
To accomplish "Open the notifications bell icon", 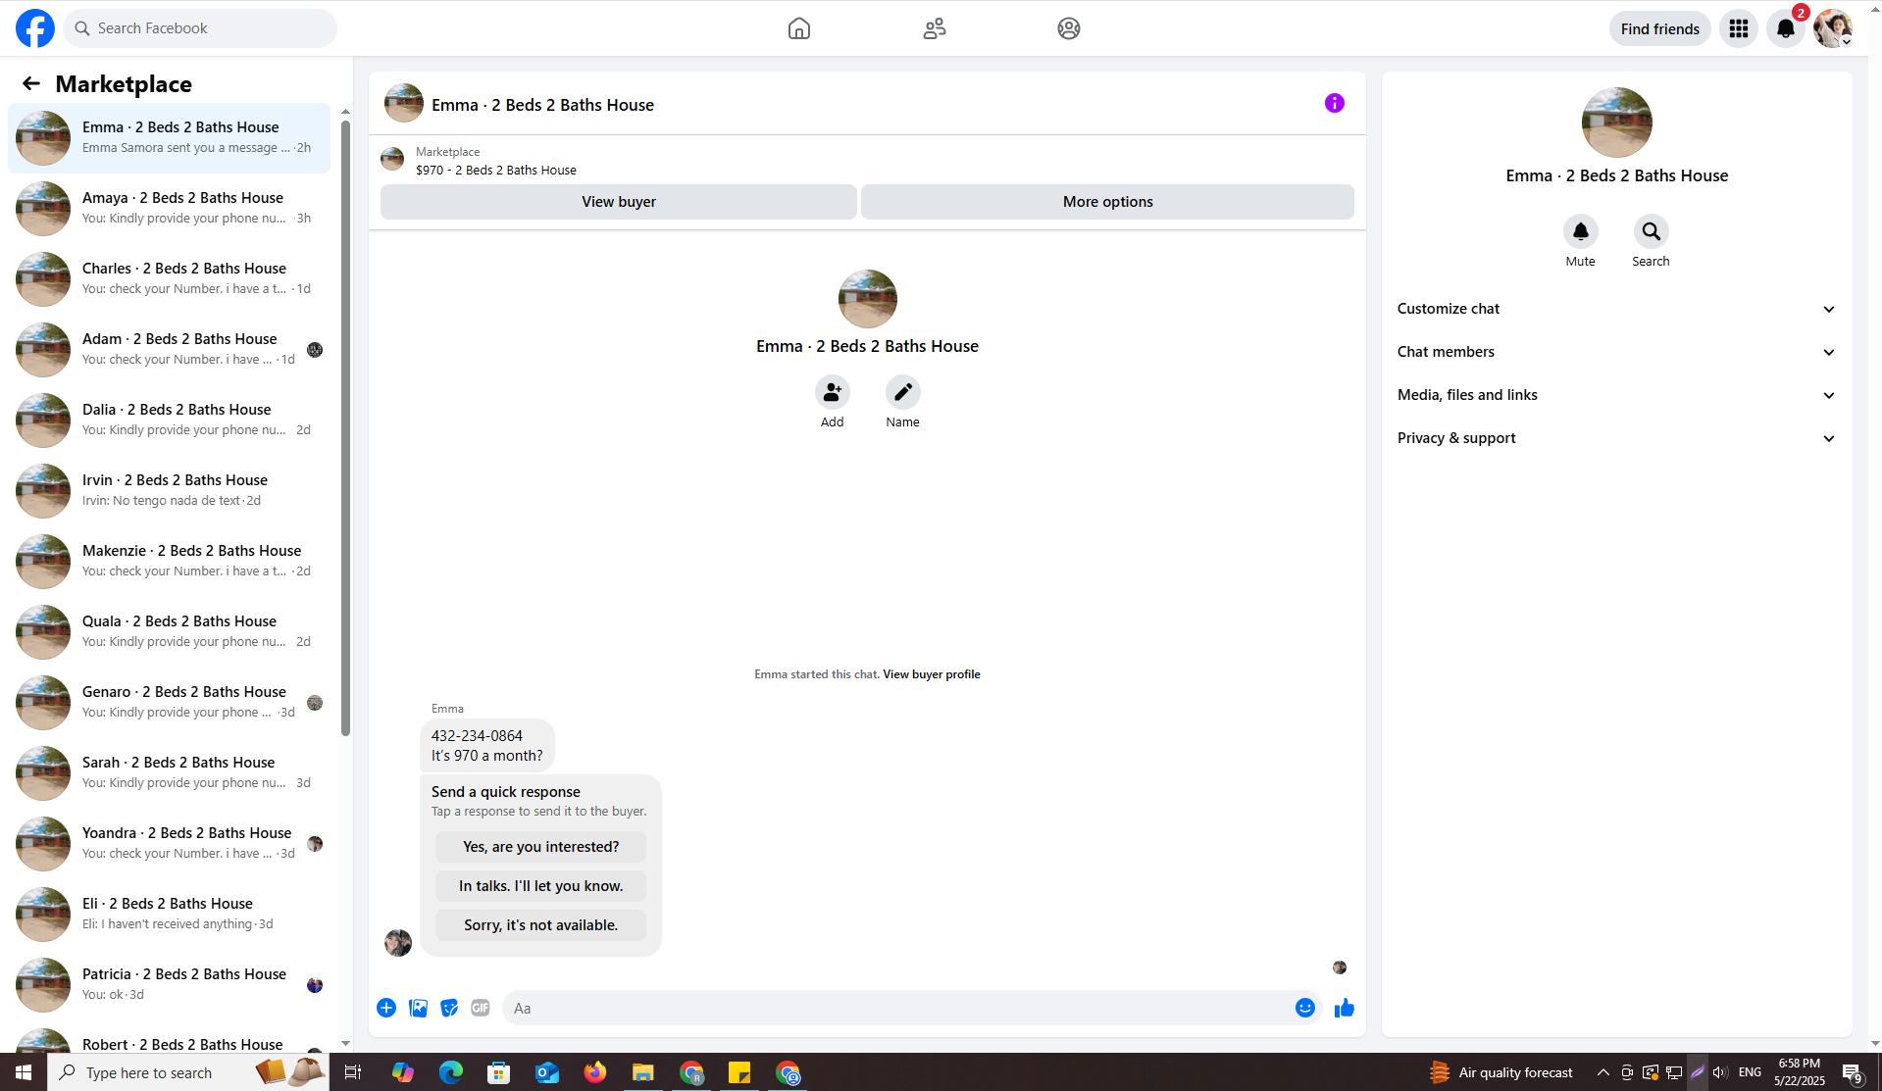I will tap(1786, 28).
